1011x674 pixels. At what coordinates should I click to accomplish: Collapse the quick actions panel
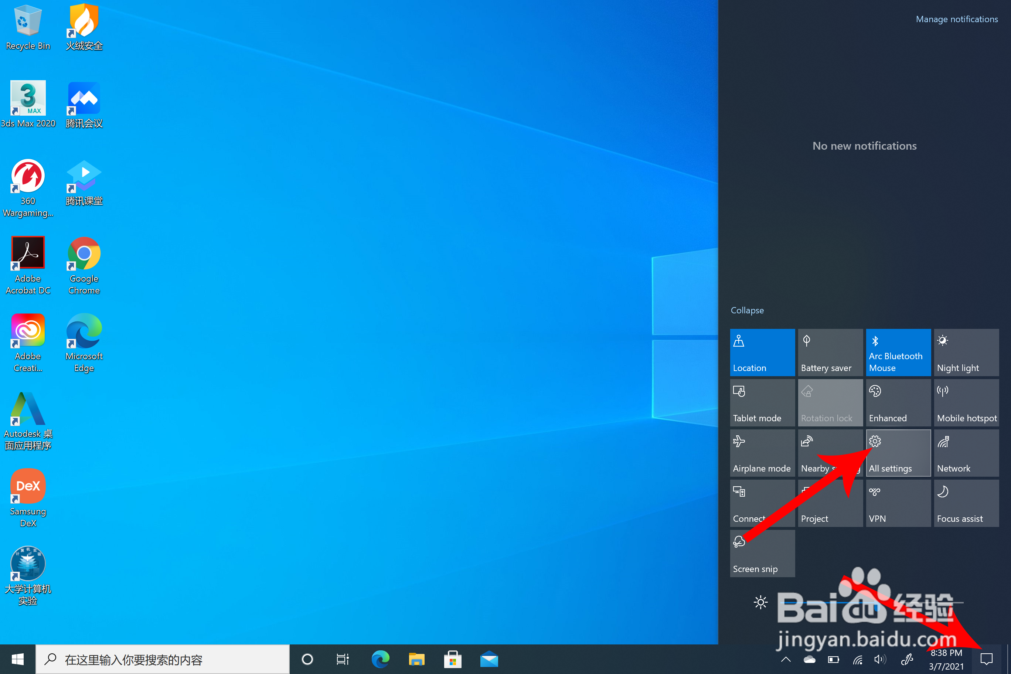click(747, 310)
